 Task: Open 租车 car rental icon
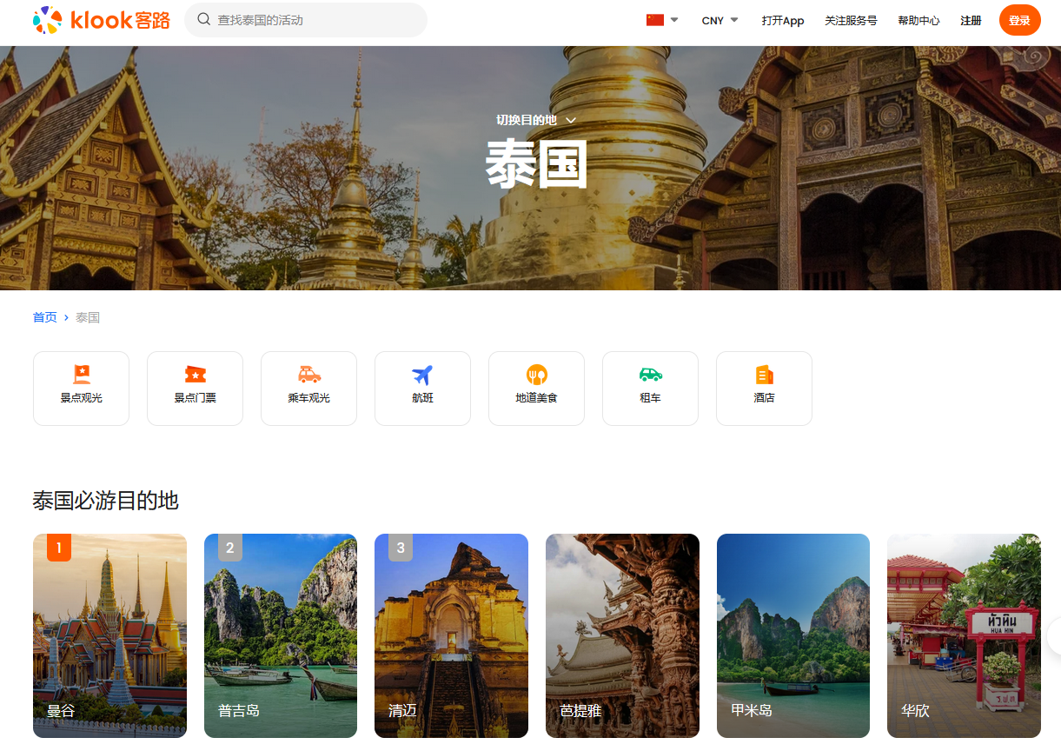coord(650,375)
